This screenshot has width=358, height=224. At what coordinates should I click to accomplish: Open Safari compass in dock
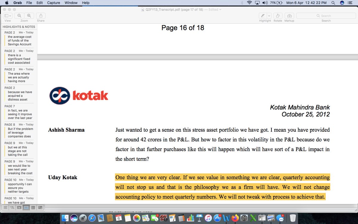pos(92,218)
